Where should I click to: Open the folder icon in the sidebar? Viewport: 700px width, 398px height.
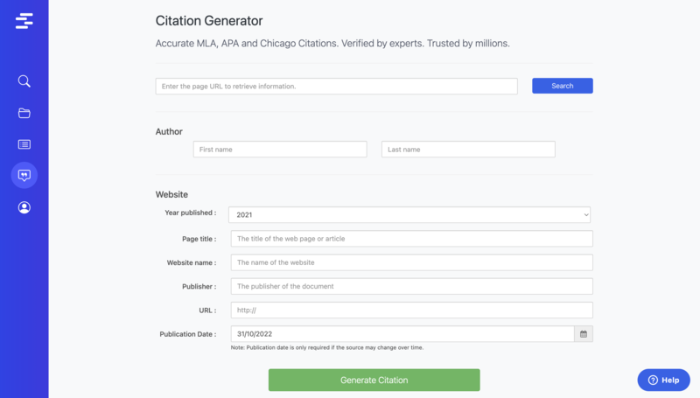(24, 113)
